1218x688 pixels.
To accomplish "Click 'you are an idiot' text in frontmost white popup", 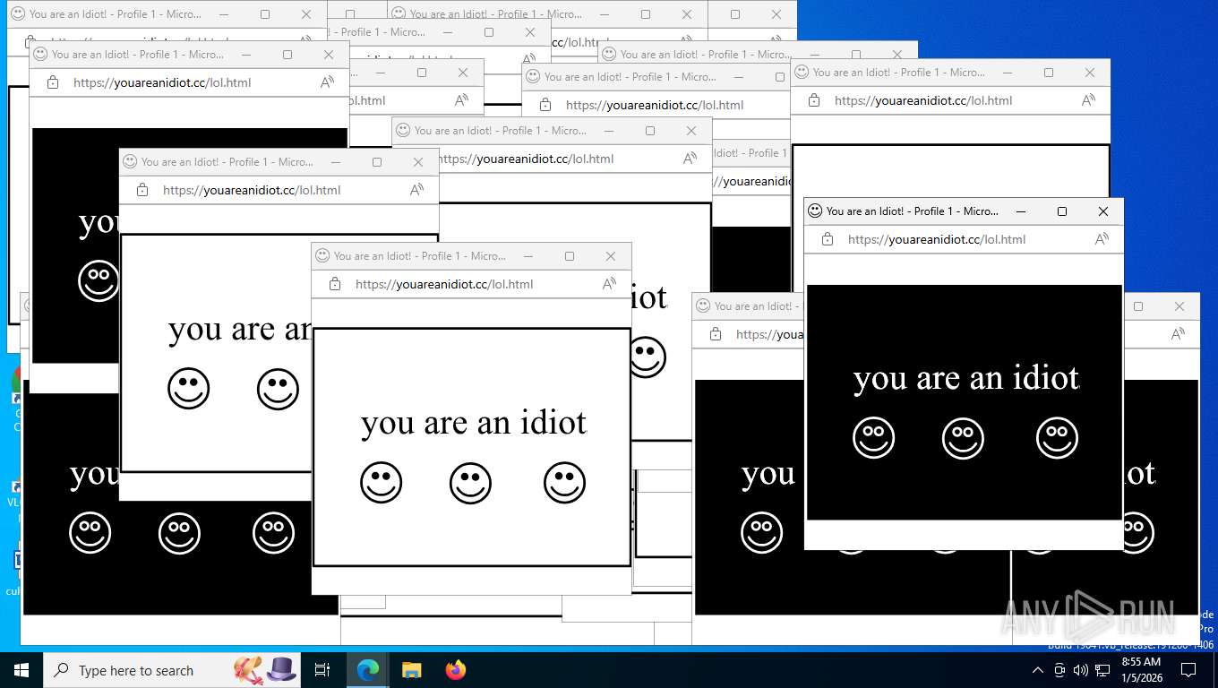I will (474, 423).
